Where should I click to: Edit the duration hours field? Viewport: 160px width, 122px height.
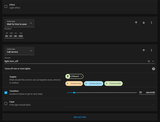[x=6, y=36]
